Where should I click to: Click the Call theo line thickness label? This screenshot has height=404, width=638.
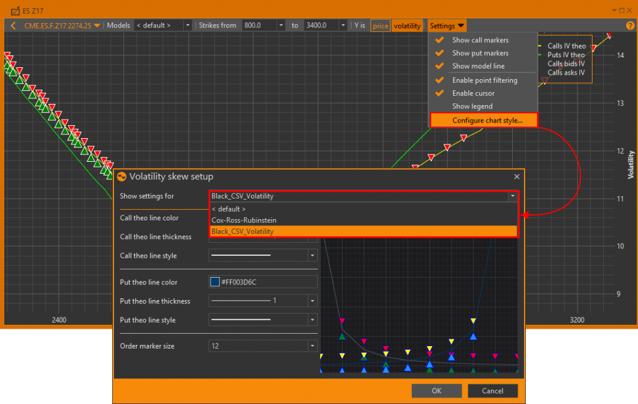tap(155, 237)
